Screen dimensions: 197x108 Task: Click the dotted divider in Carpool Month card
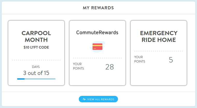coord(36,60)
